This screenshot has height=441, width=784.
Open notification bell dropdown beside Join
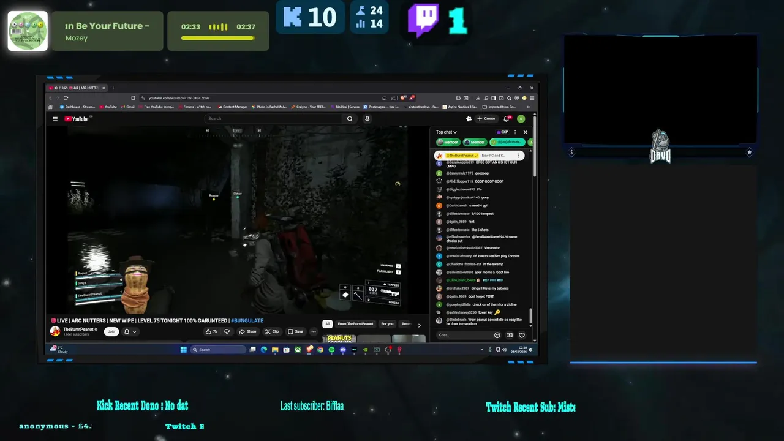pyautogui.click(x=130, y=331)
